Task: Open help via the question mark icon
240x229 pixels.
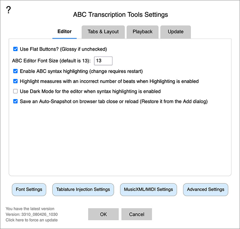Action: [x=9, y=10]
